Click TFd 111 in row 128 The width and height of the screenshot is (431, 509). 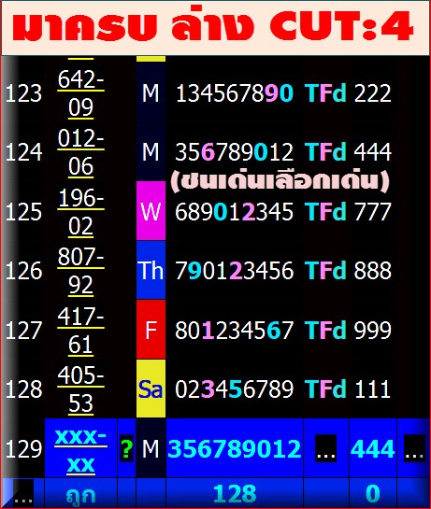(348, 389)
